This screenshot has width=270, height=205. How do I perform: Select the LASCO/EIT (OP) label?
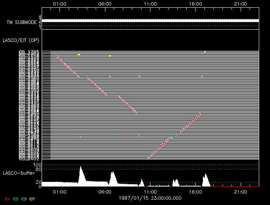(x=22, y=40)
